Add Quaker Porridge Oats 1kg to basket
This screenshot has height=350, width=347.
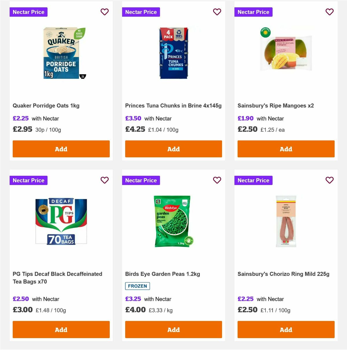pos(61,149)
